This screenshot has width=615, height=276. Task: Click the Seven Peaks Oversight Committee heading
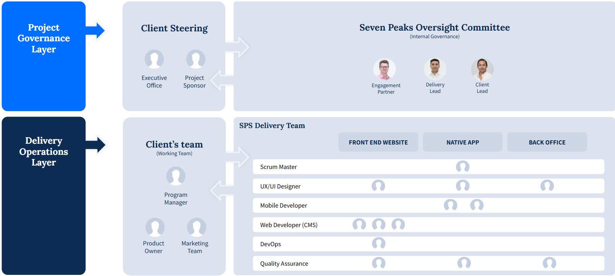434,28
